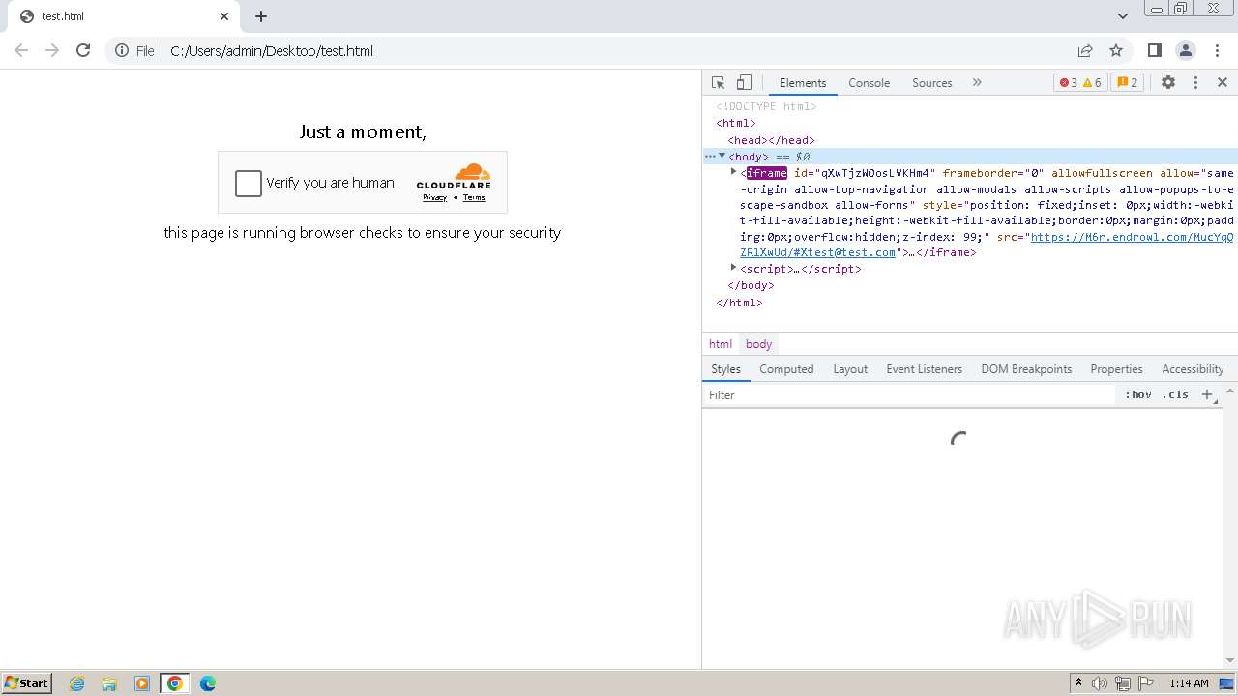Open the 2 issues badge
The width and height of the screenshot is (1238, 696).
point(1127,82)
